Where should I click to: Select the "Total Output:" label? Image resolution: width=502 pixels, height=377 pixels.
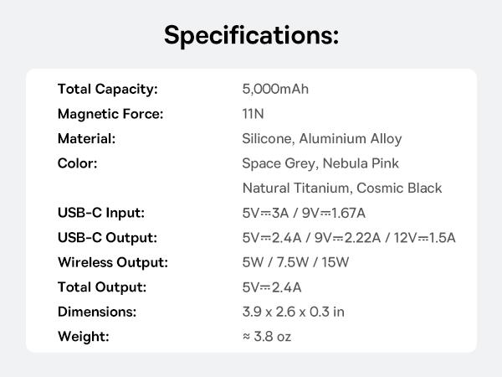pyautogui.click(x=102, y=287)
